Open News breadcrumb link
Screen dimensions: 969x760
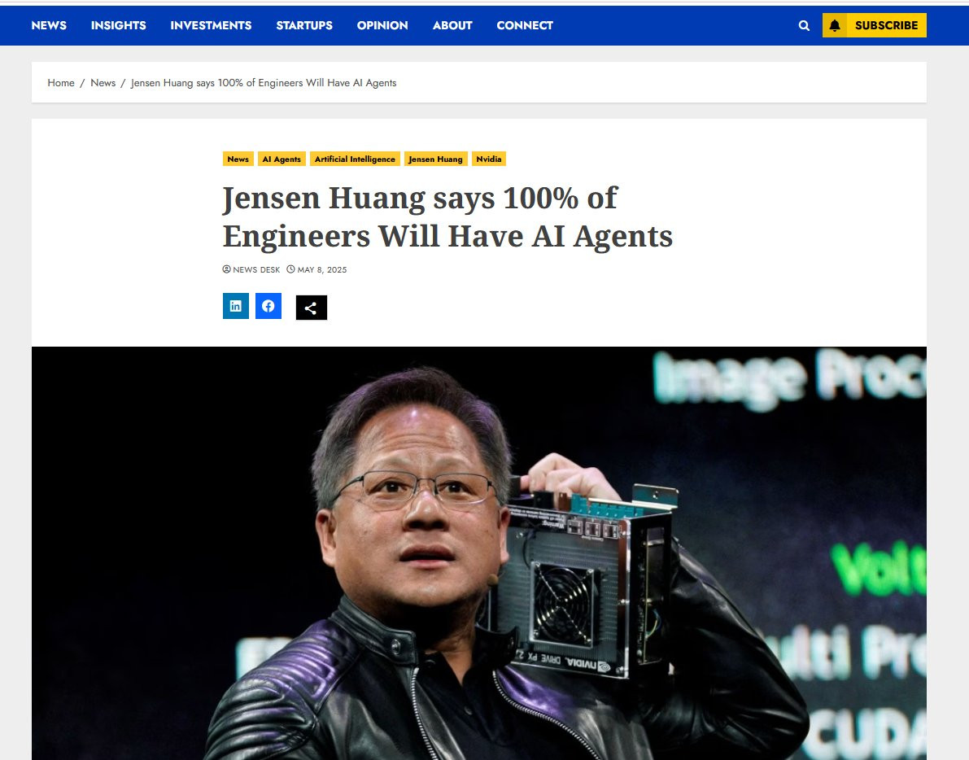coord(103,83)
